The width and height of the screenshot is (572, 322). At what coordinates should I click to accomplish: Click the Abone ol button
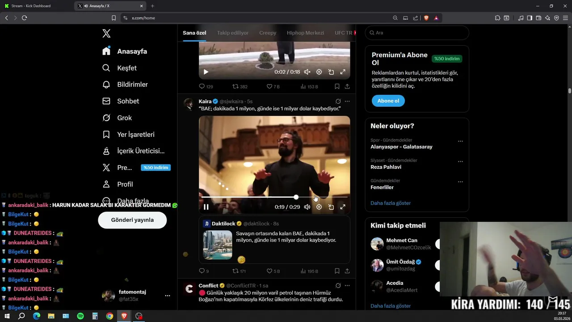(x=388, y=101)
